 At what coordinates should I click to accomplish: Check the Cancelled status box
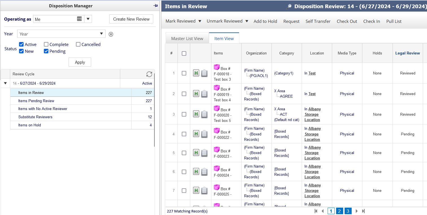point(78,44)
